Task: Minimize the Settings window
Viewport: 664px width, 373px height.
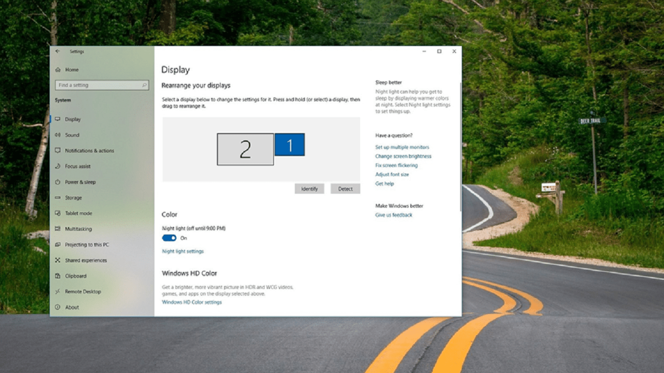Action: 424,51
